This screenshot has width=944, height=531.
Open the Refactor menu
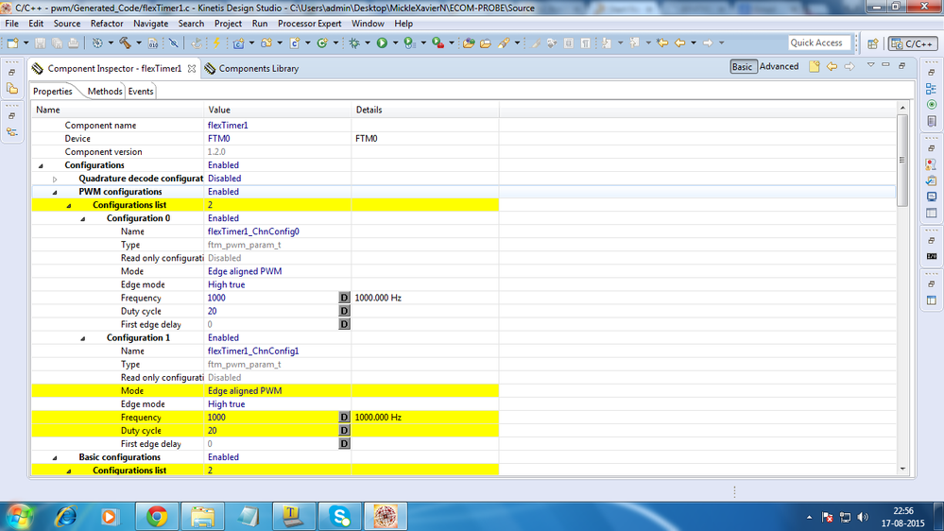point(107,24)
